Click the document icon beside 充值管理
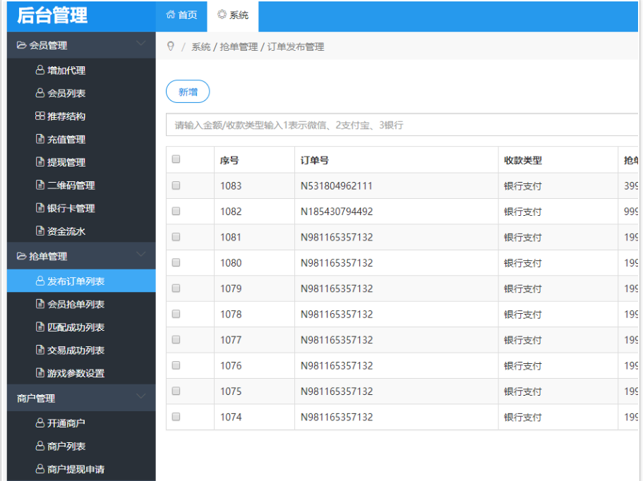643x481 pixels. tap(40, 140)
